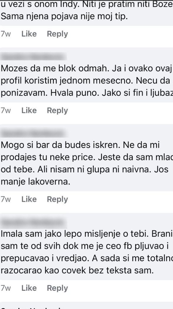Select the comment text "Sama njena pojava nije moj tip"
This screenshot has width=173, height=309.
click(64, 16)
